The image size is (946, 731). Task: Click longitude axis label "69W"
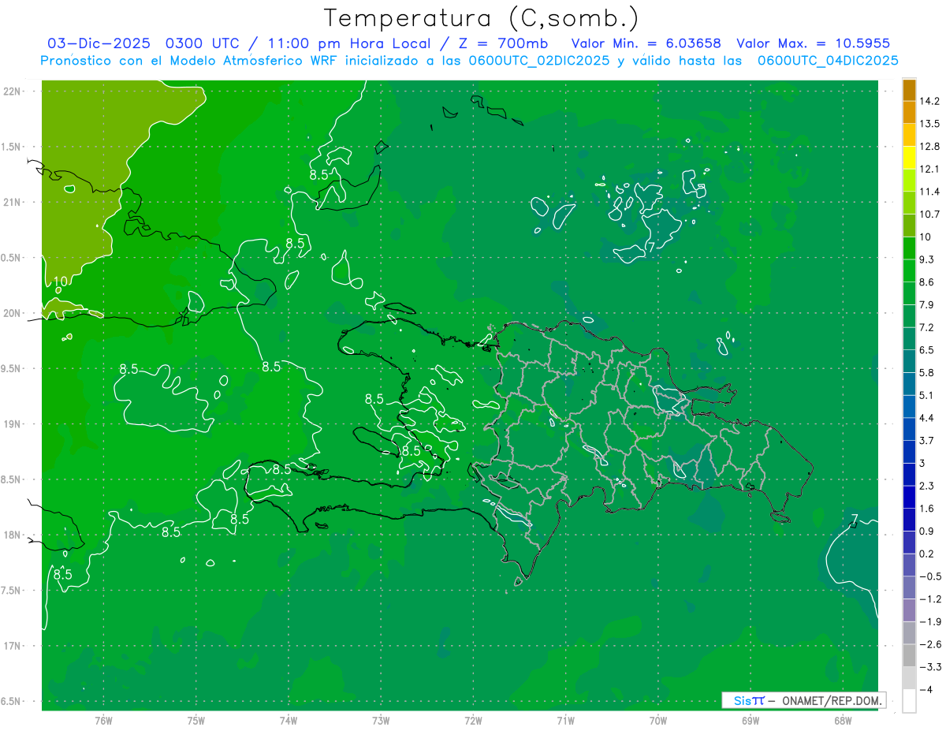click(750, 721)
